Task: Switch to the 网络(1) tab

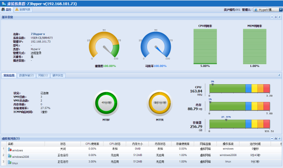Action: pos(43,75)
